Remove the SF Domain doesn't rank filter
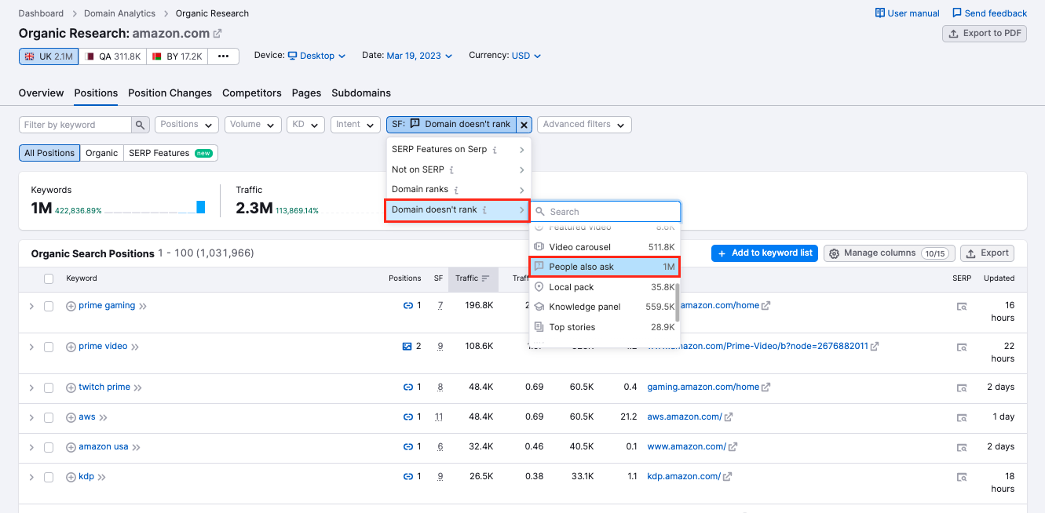This screenshot has width=1045, height=513. tap(524, 125)
